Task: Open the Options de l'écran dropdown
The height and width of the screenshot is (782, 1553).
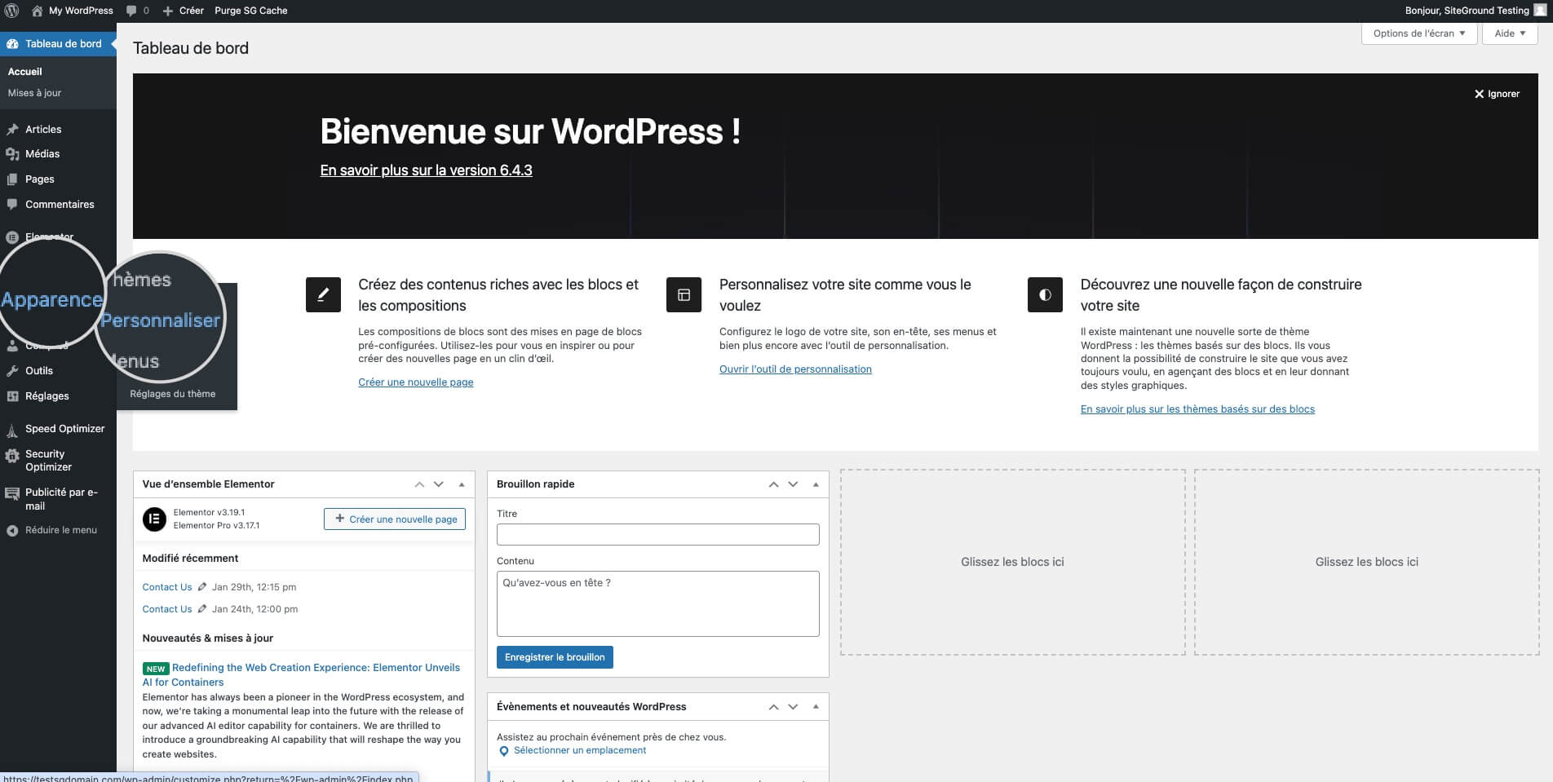Action: [1419, 33]
